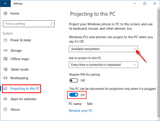Click the About info icon
The width and height of the screenshot is (160, 121).
pyautogui.click(x=6, y=109)
